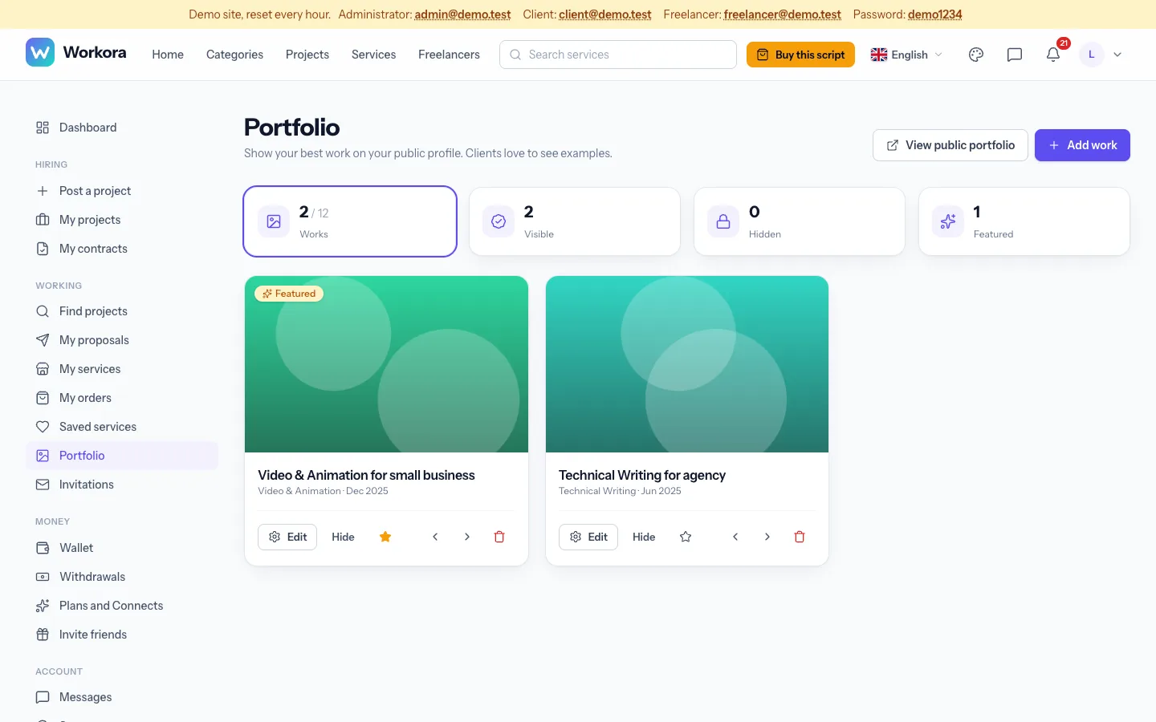This screenshot has width=1156, height=722.
Task: Open Saved services in sidebar
Action: [x=122, y=427]
